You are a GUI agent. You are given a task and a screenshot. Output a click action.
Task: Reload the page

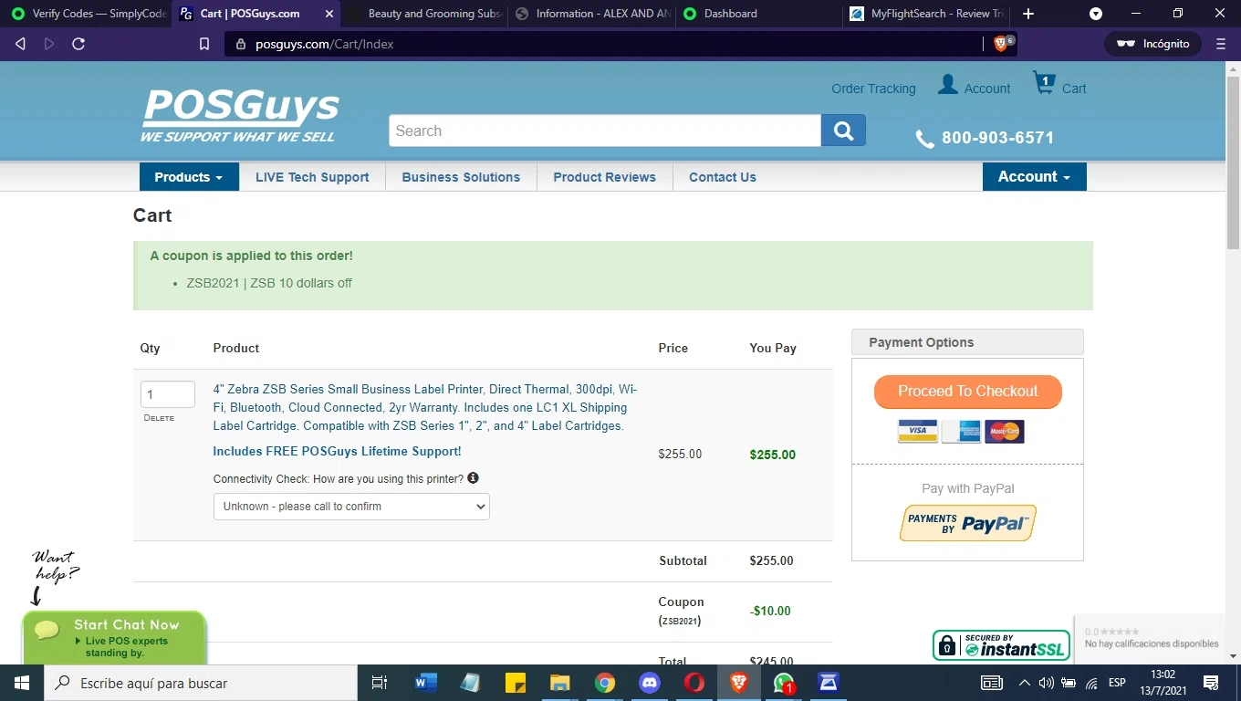point(78,44)
